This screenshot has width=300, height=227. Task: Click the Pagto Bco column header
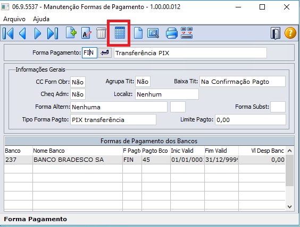156,151
